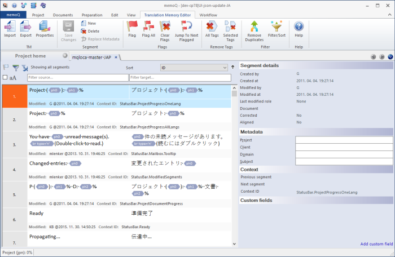Image resolution: width=395 pixels, height=257 pixels.
Task: Select Translation Memory Editor tab
Action: coord(168,15)
